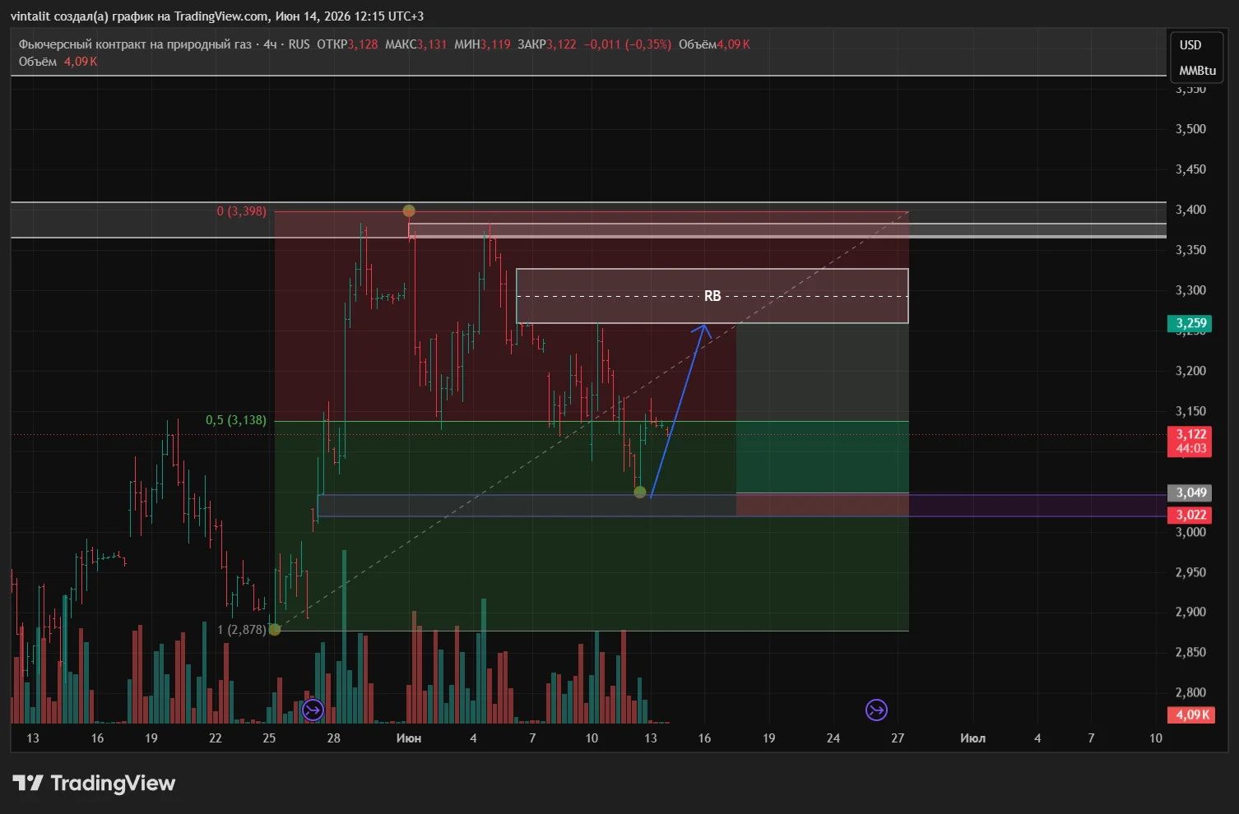Click the Объём indicator legend line

(x=58, y=62)
